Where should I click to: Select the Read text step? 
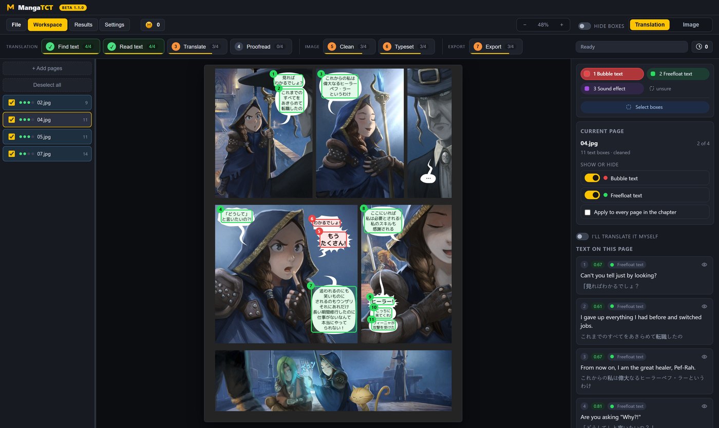coord(134,46)
